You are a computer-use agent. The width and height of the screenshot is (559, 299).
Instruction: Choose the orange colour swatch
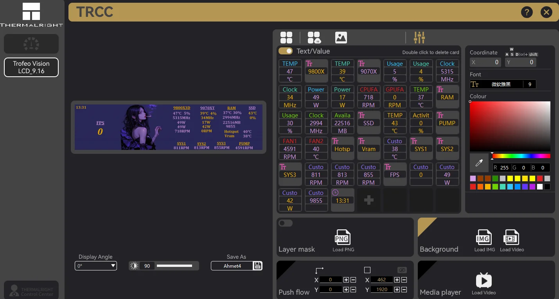coord(480,187)
